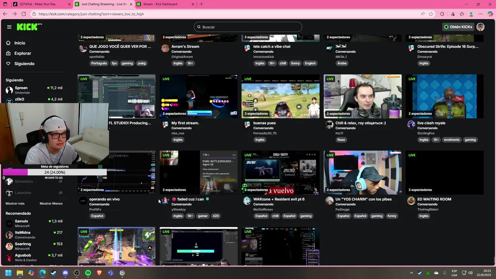Open browser extensions puzzle icon
496x279 pixels.
point(442,14)
